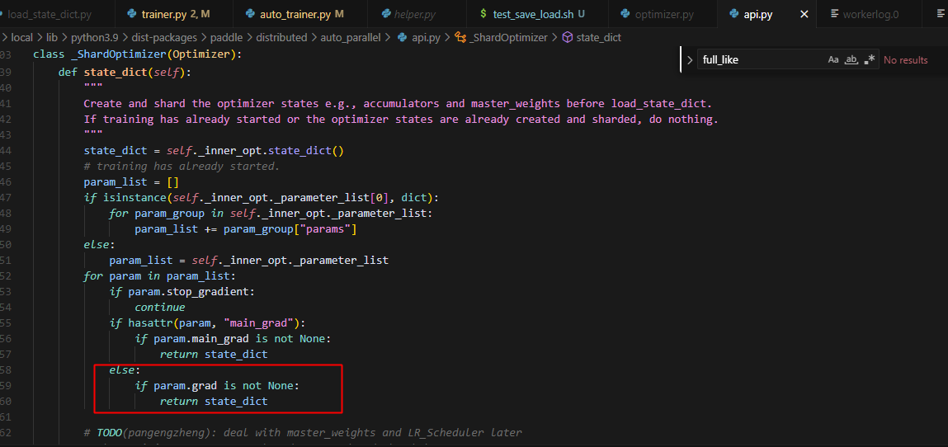Toggle Match Whole Word in find widget
The image size is (948, 447).
tap(851, 60)
